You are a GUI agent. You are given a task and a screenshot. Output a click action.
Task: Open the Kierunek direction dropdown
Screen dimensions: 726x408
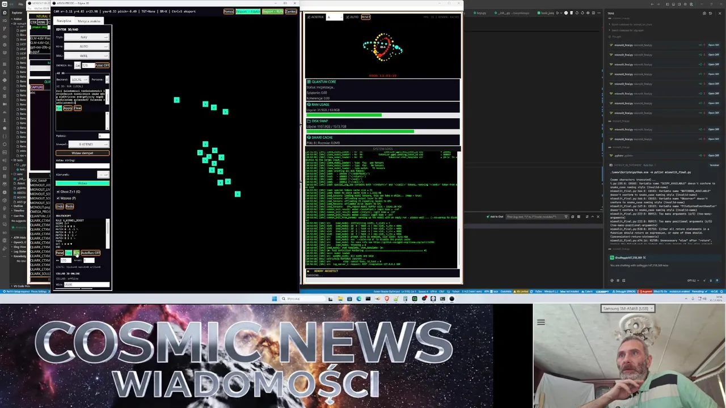(103, 175)
